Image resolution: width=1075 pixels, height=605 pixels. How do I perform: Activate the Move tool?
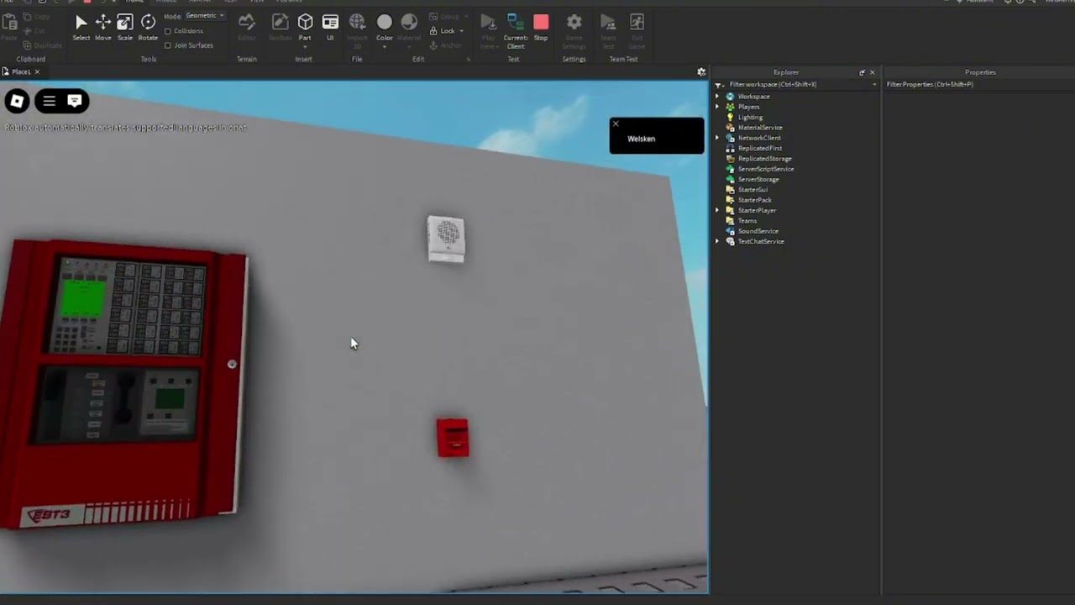point(102,27)
